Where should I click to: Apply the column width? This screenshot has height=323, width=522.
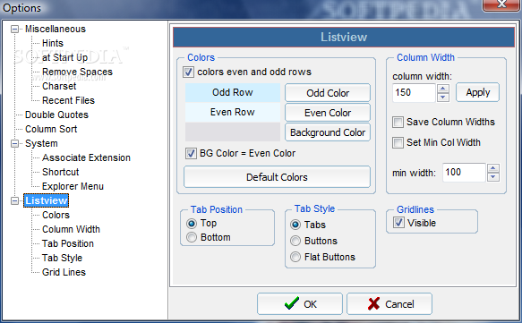click(478, 92)
